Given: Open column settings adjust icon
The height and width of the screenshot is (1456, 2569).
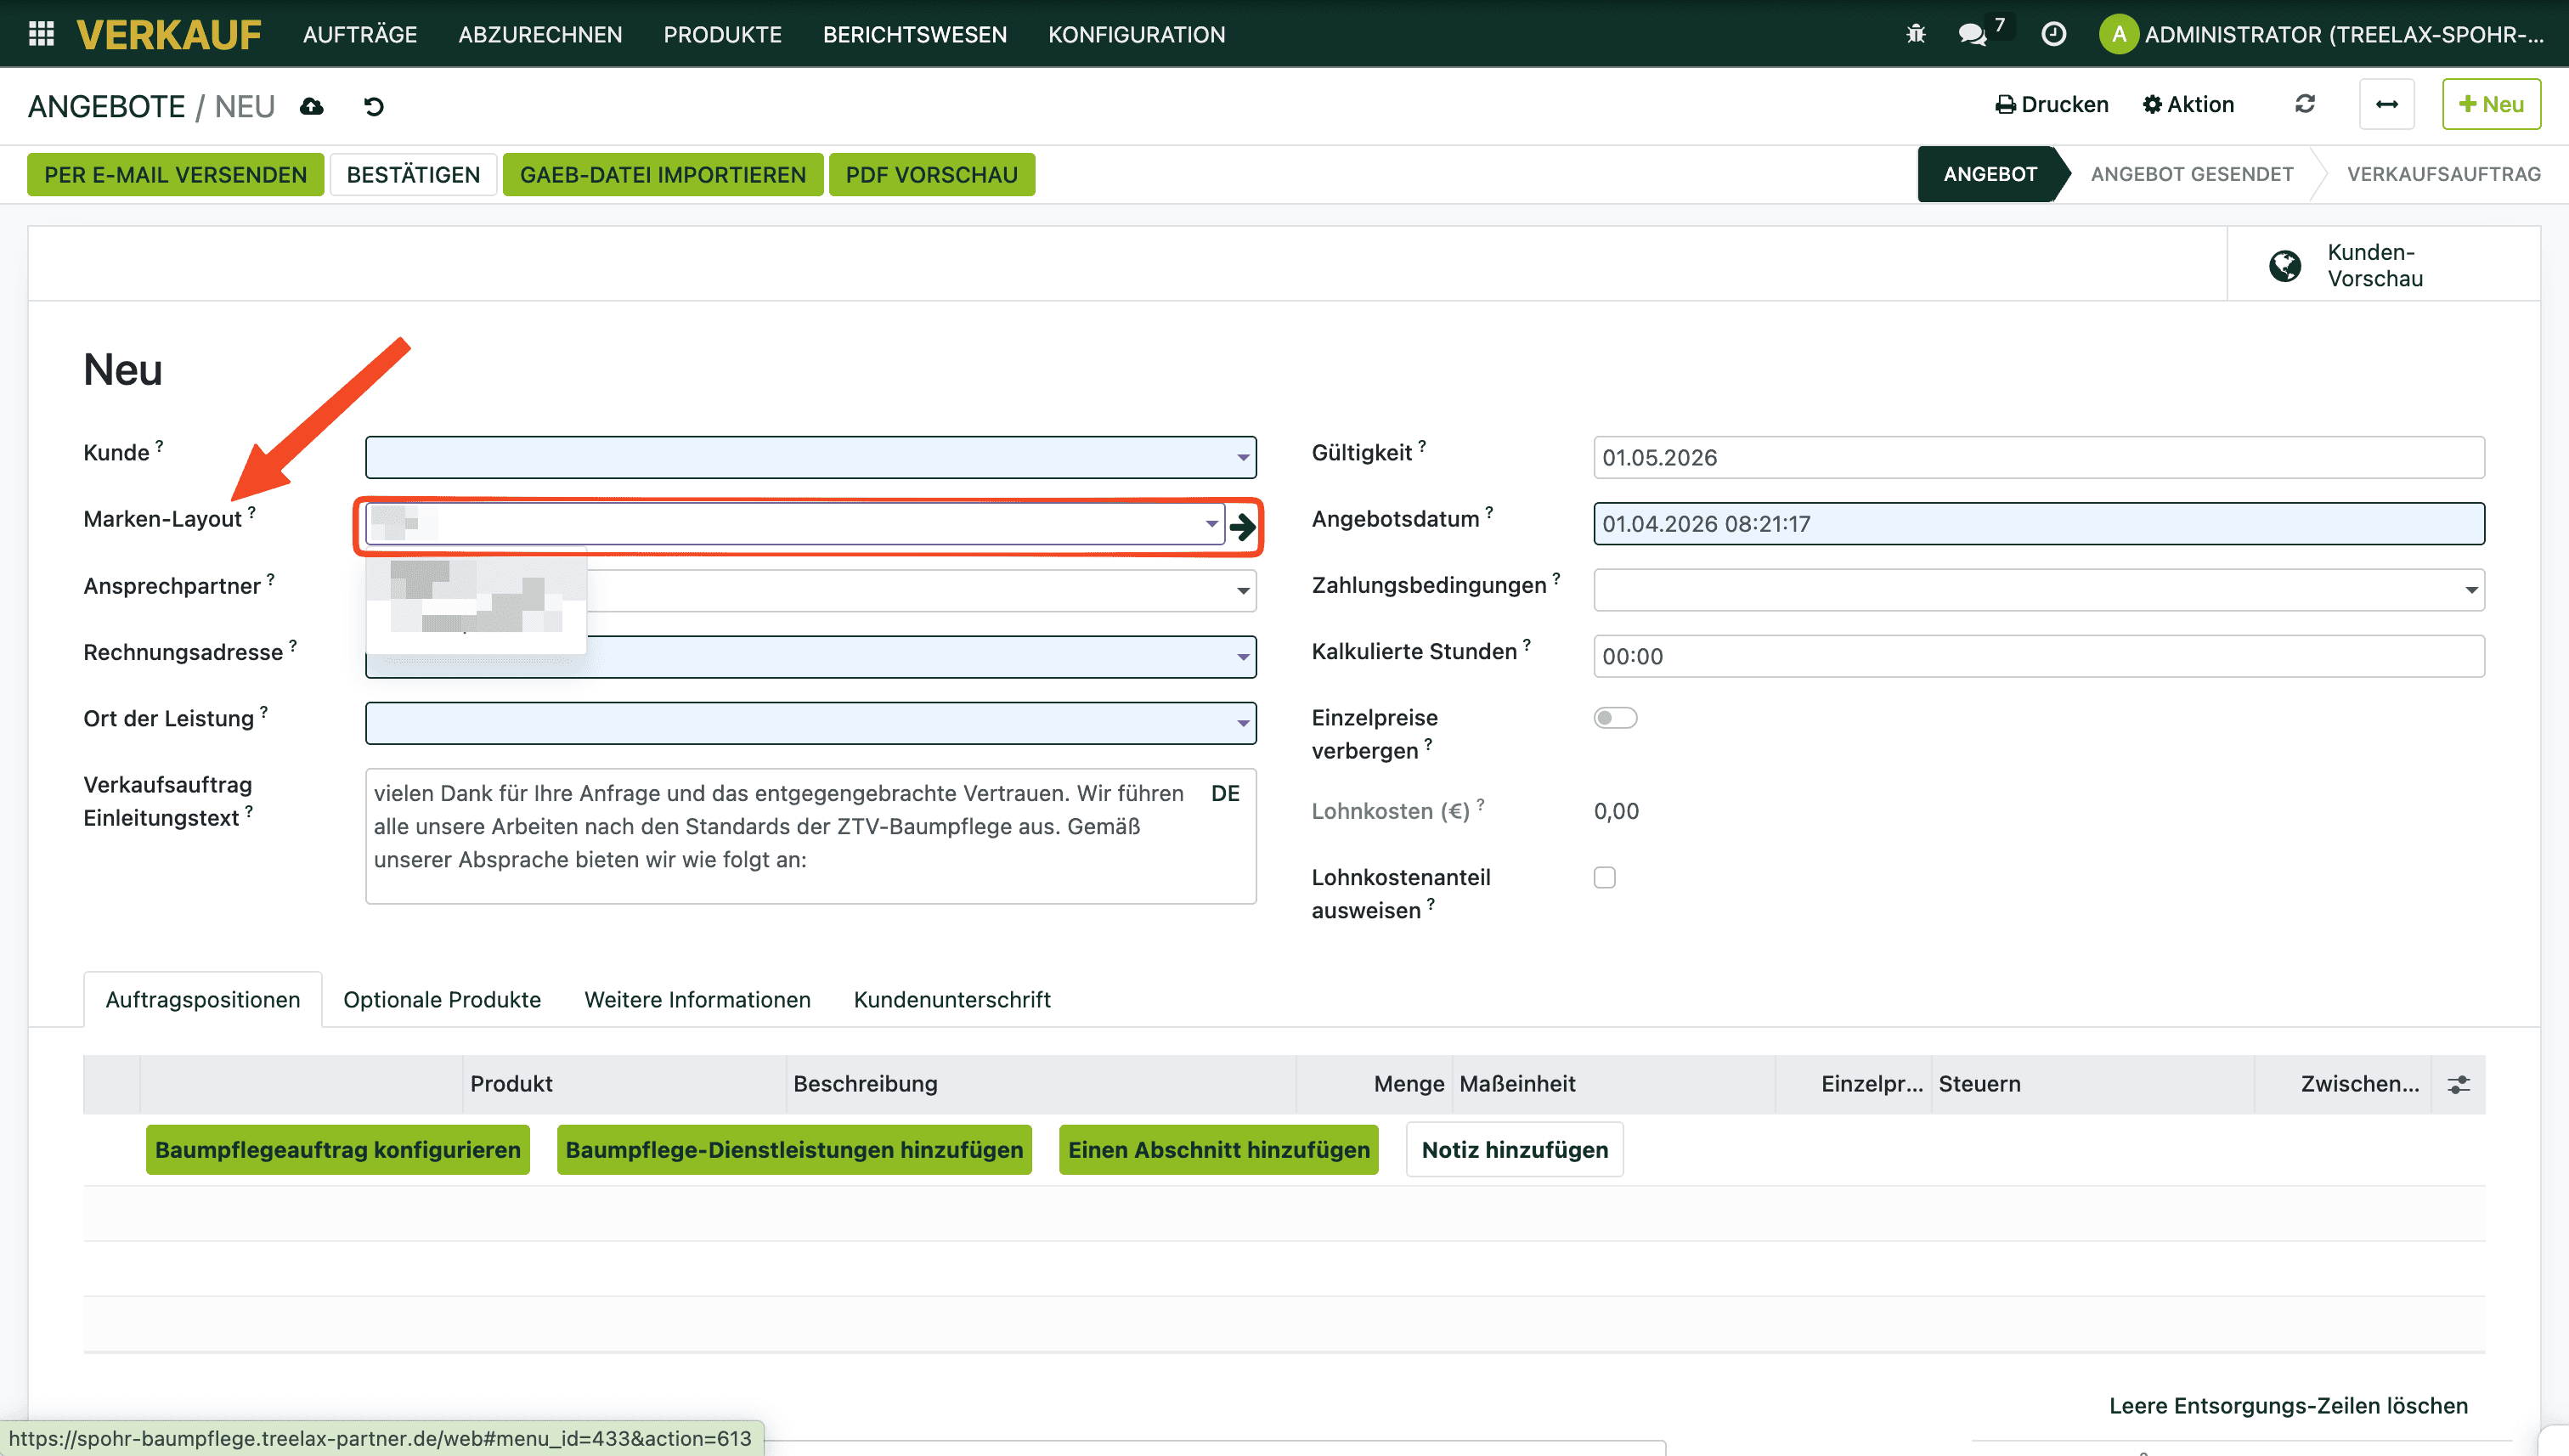Looking at the screenshot, I should 2458,1084.
